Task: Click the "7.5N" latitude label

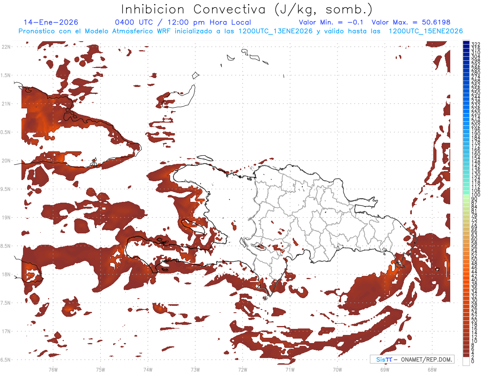Action: coord(6,303)
